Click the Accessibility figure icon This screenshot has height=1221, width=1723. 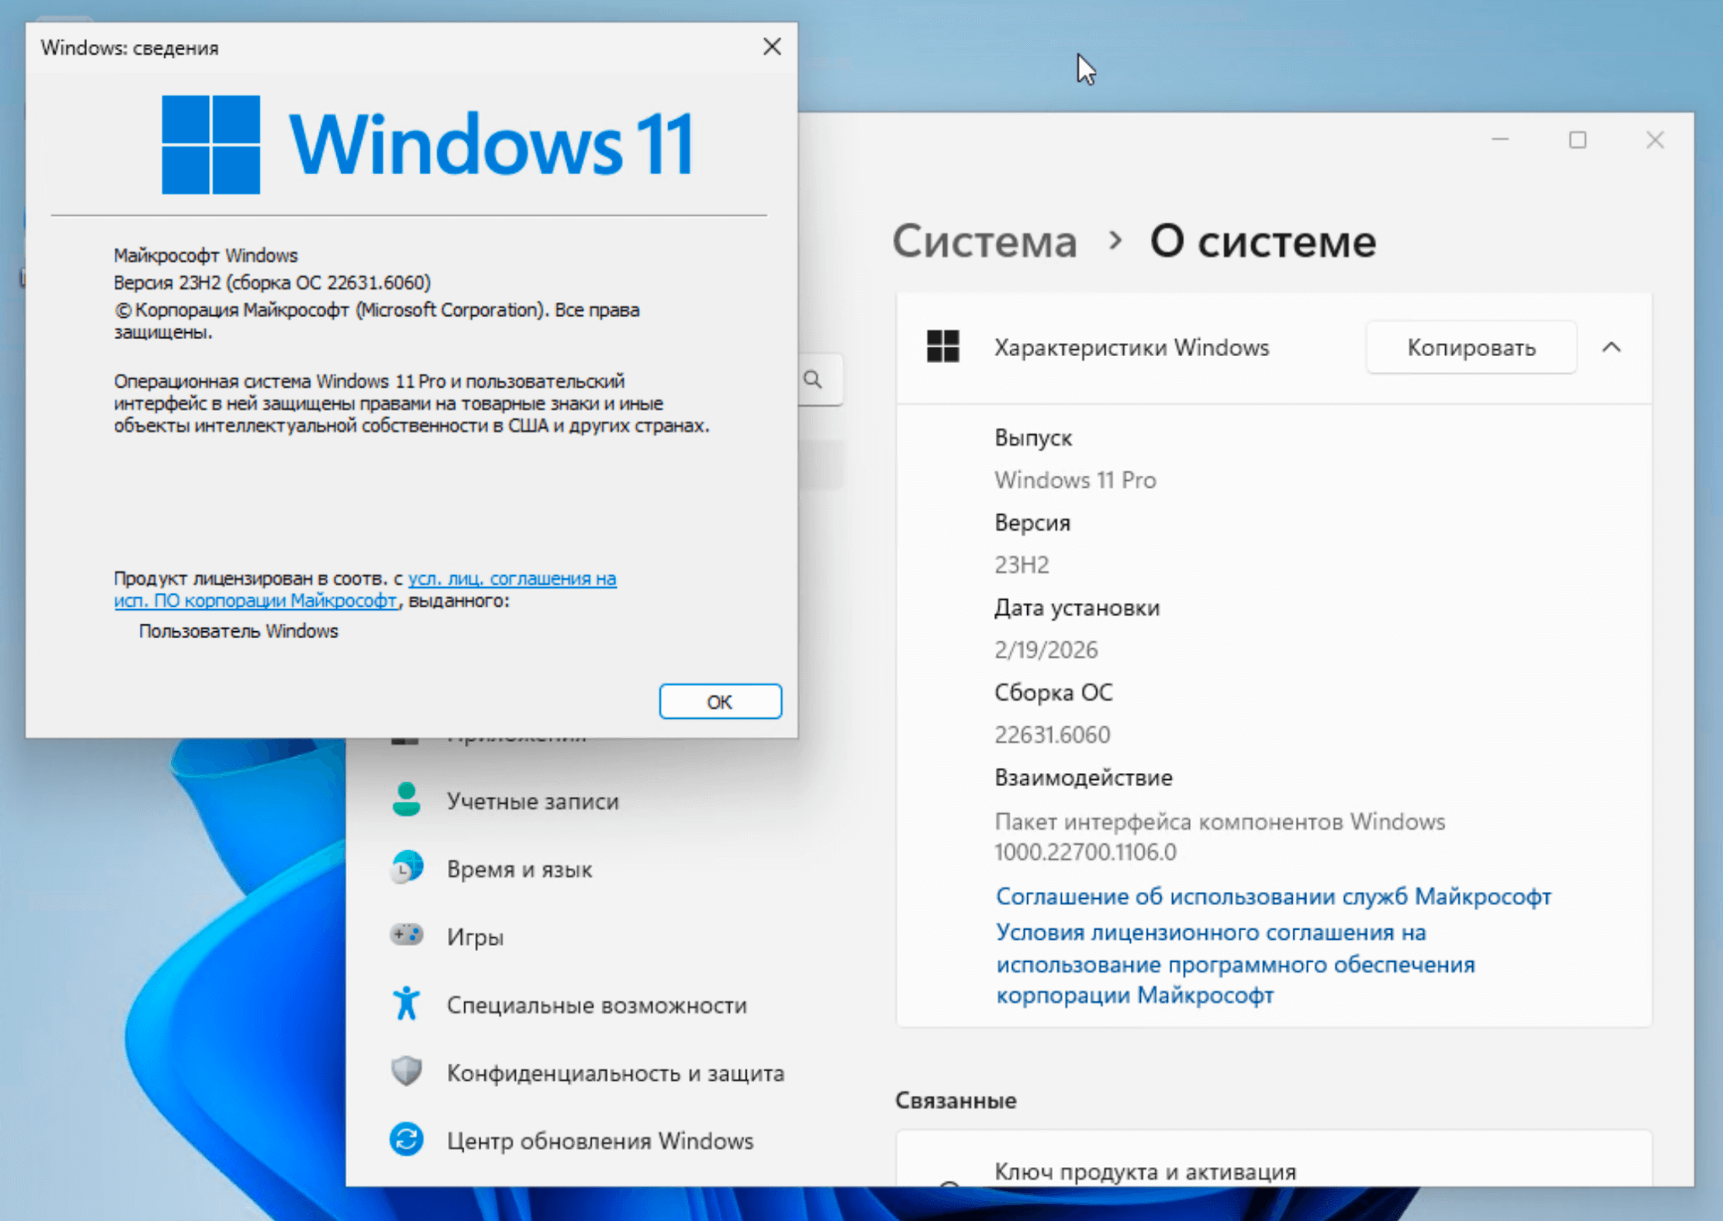point(406,1004)
